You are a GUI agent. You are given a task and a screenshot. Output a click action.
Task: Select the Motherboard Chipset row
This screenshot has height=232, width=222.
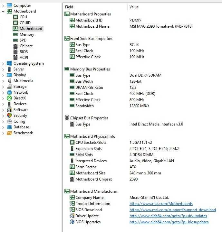pyautogui.click(x=94, y=179)
